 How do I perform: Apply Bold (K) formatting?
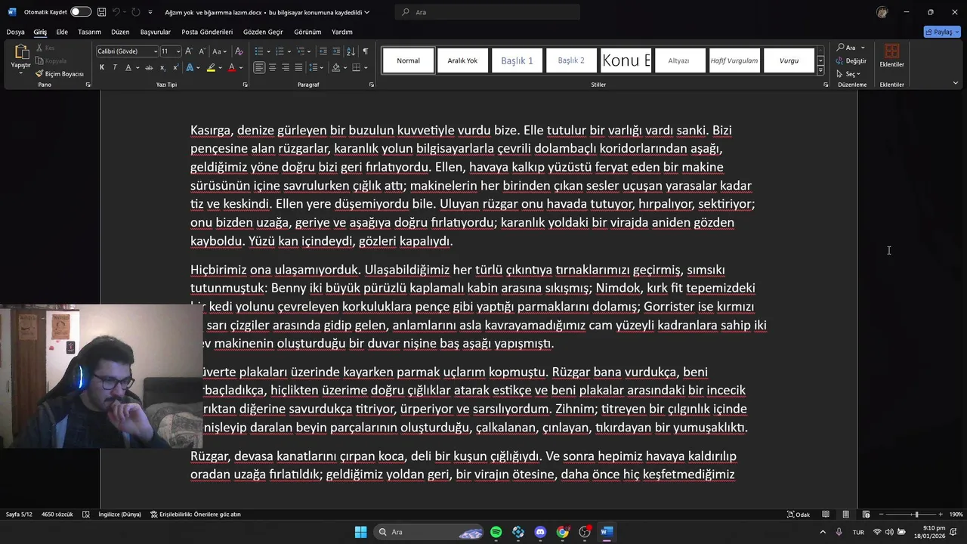tap(102, 68)
